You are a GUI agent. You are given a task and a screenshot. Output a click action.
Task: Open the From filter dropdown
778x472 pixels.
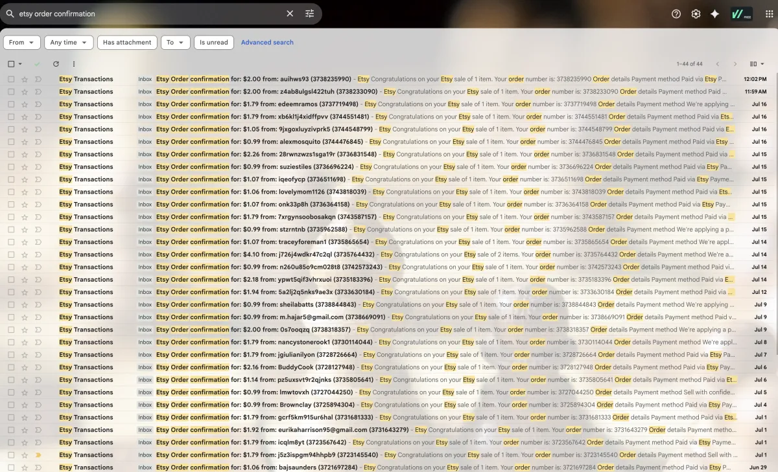(22, 43)
